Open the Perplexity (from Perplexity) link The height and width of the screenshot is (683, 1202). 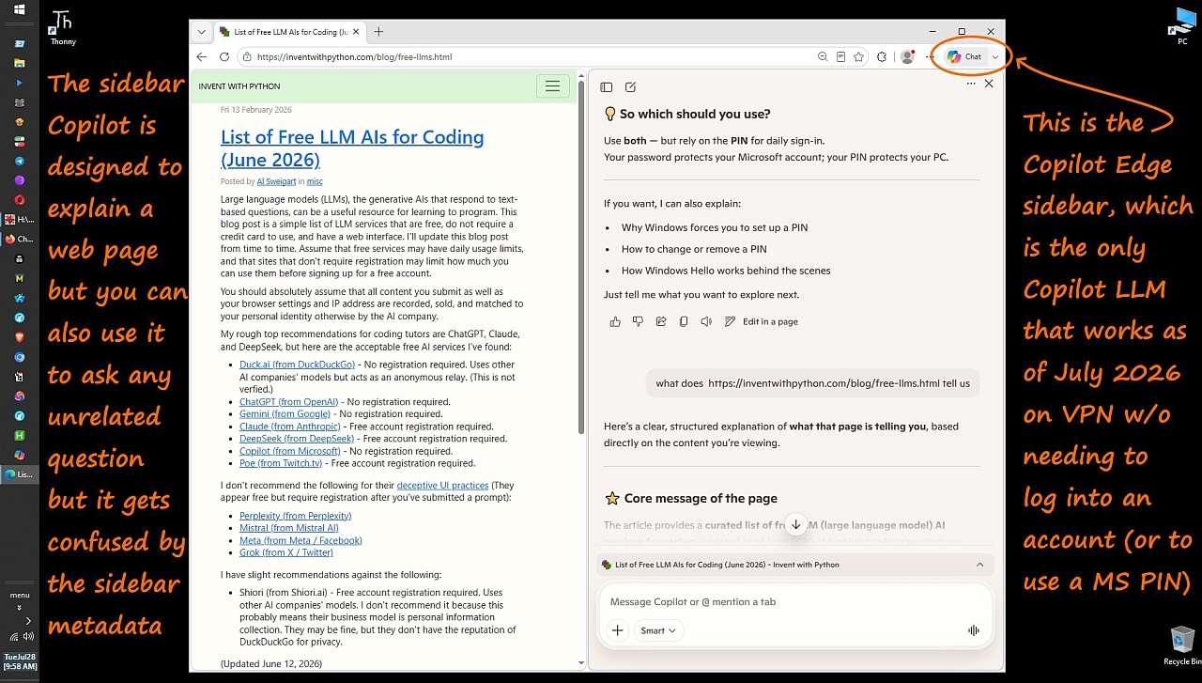click(295, 516)
